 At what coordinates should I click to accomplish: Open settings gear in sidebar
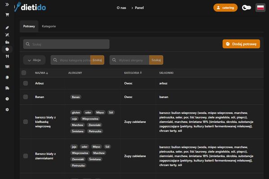click(x=7, y=110)
